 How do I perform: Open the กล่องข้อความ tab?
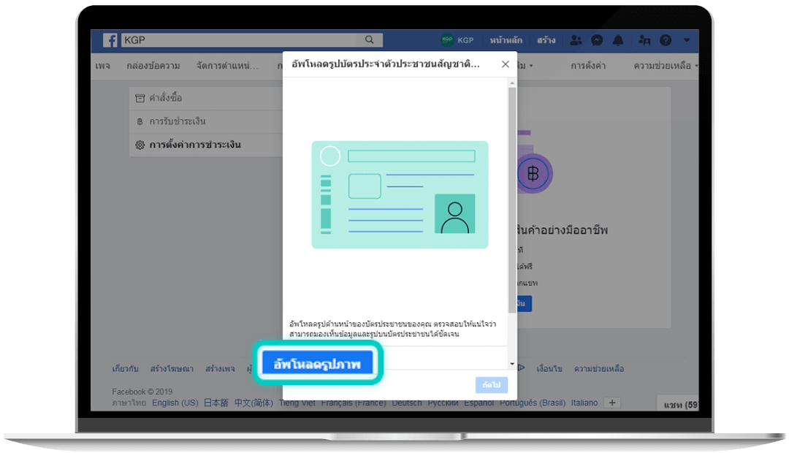(x=153, y=66)
